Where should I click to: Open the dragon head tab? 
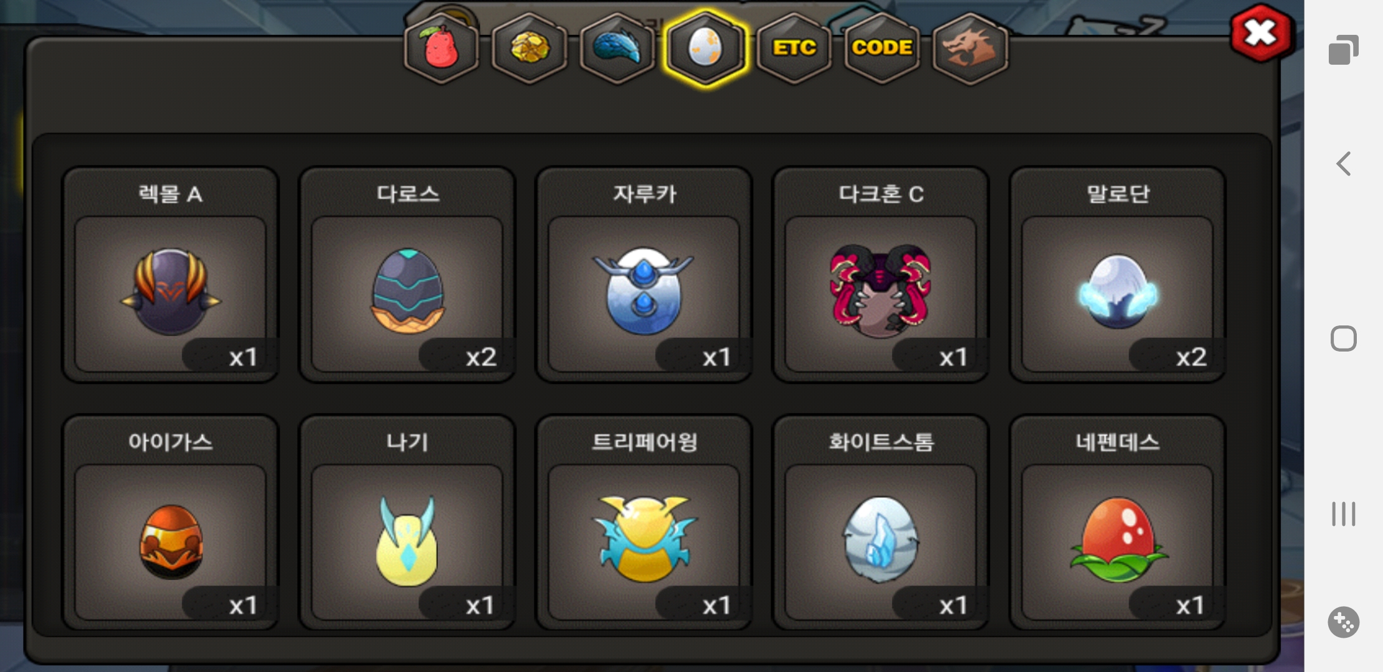(x=970, y=48)
